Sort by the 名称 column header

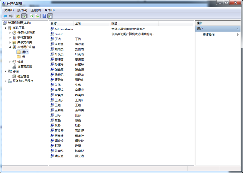coord(61,23)
